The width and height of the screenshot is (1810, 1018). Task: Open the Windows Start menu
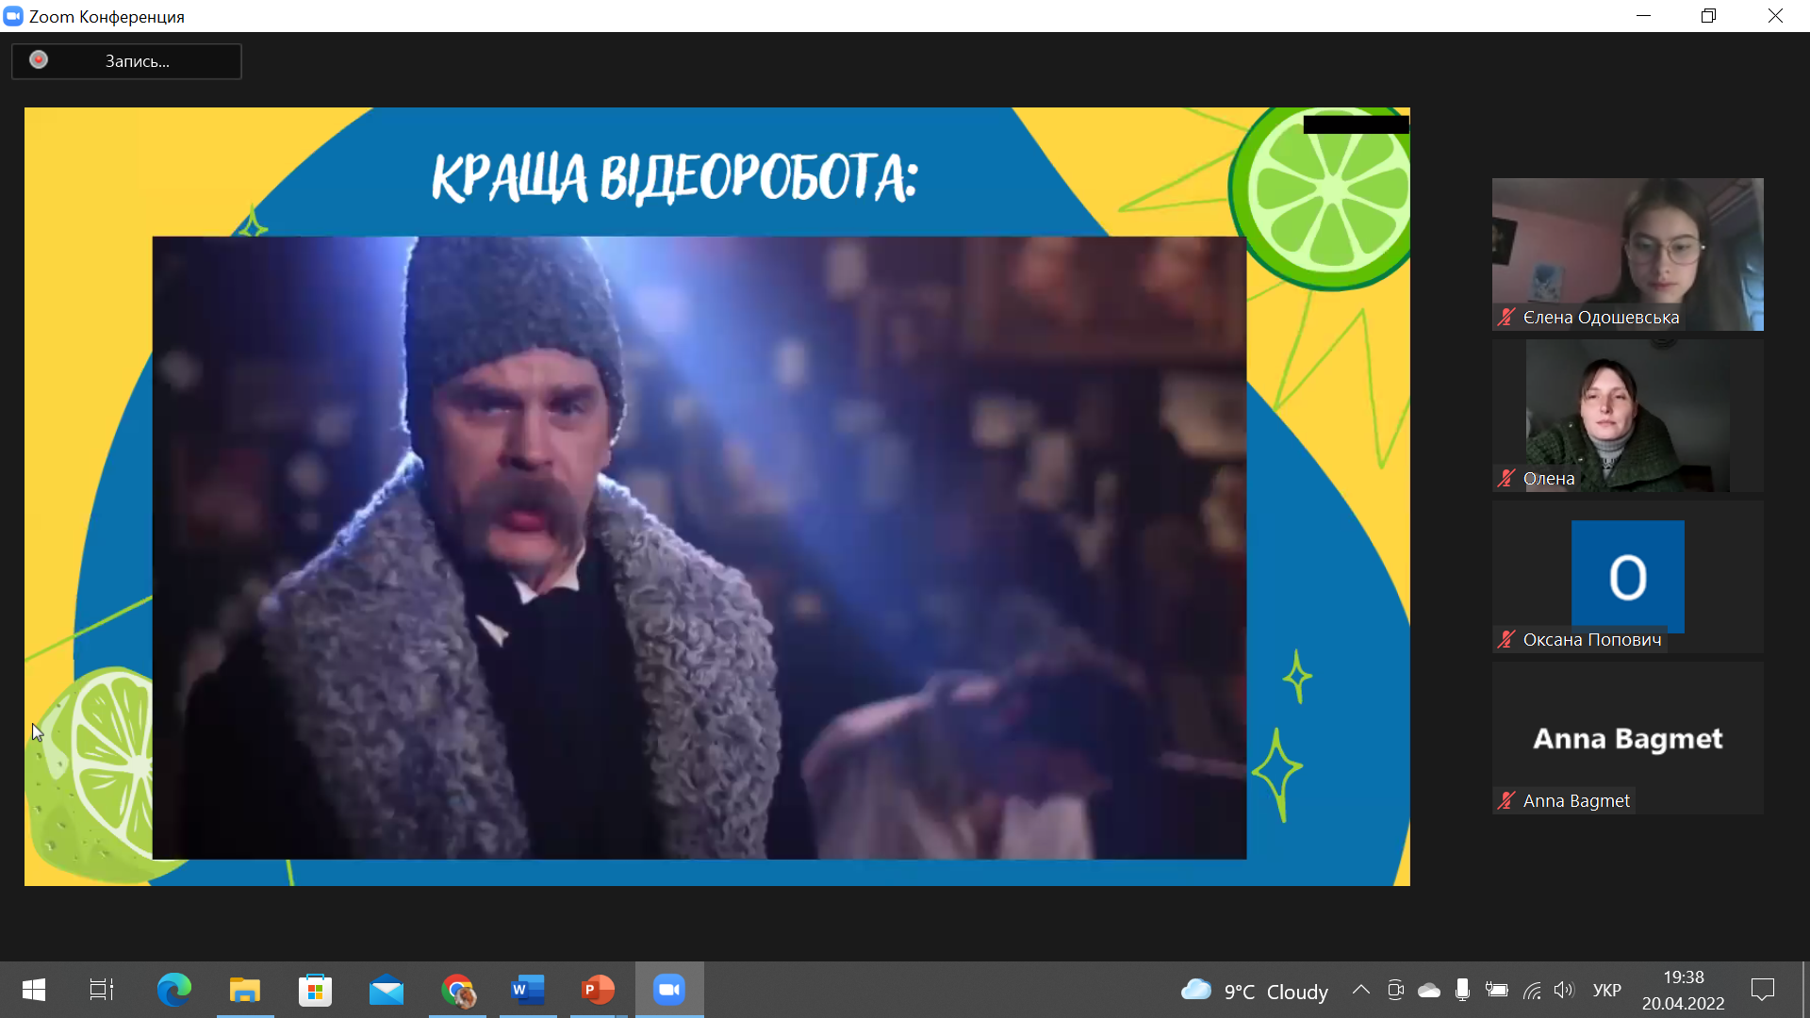(34, 990)
